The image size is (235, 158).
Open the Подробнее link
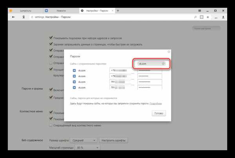click(155, 104)
